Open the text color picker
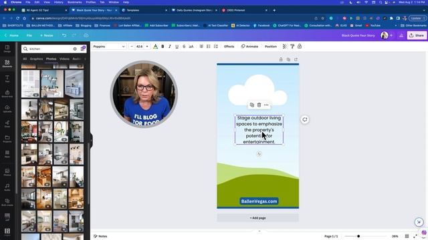This screenshot has width=428, height=240. 155,47
